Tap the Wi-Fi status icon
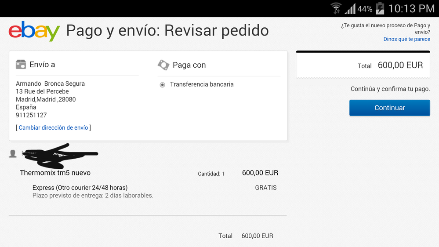 pos(336,8)
